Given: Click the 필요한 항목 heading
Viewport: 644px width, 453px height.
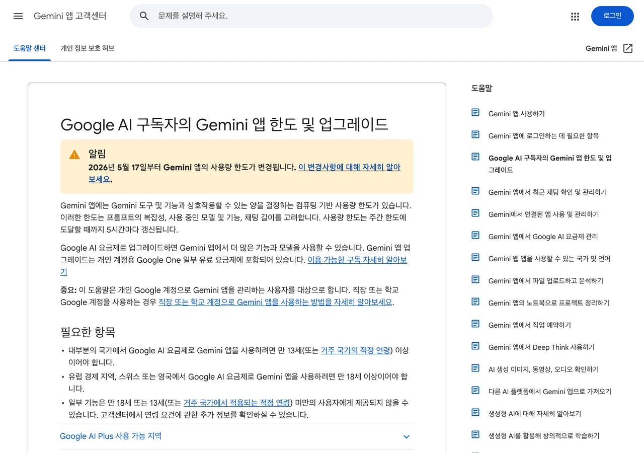Looking at the screenshot, I should [88, 332].
